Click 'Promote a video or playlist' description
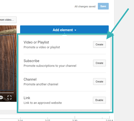134x121 pixels. [x=42, y=47]
